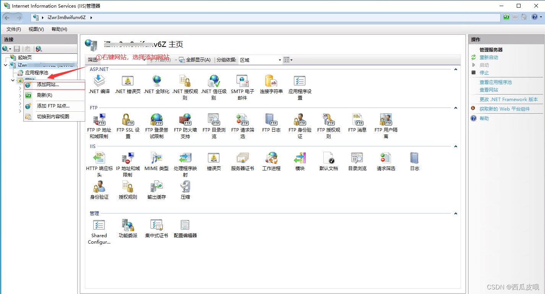Open the view mode dropdown in filter bar
The height and width of the screenshot is (294, 545).
288,60
